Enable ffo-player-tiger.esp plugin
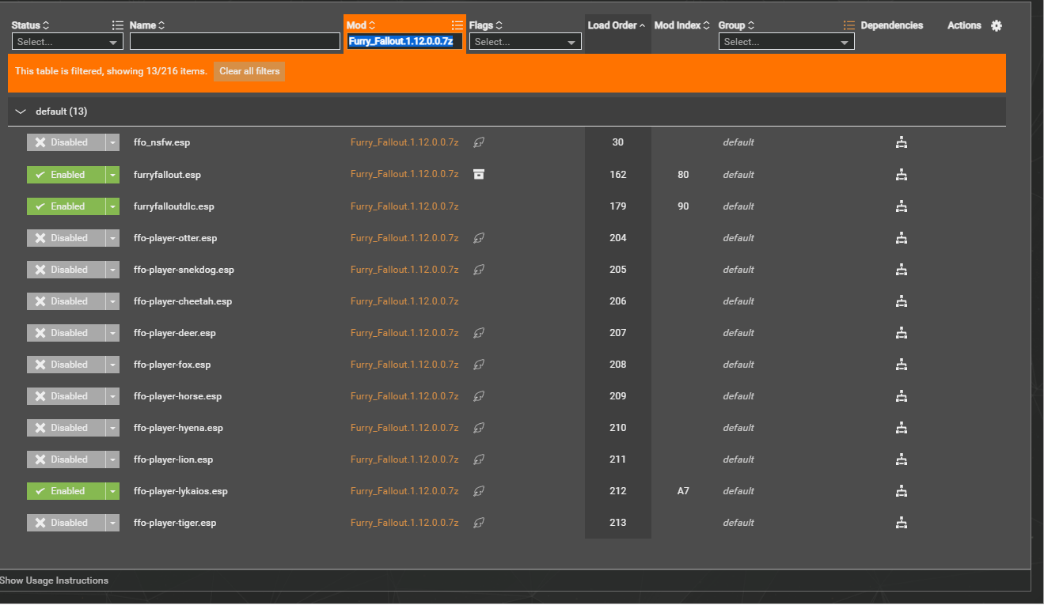The image size is (1044, 605). pyautogui.click(x=66, y=522)
